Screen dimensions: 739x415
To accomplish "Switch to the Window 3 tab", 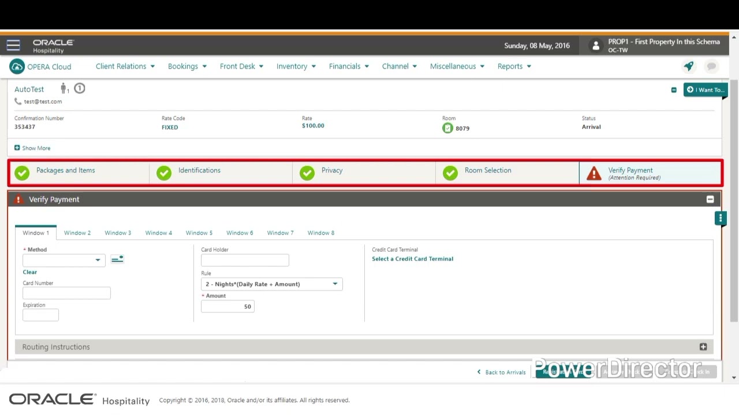I will pos(118,233).
